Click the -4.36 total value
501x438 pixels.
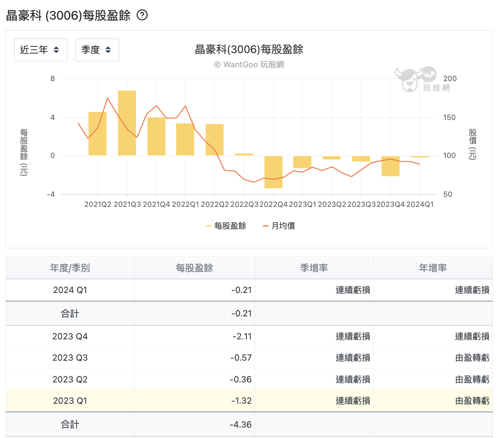(x=240, y=425)
